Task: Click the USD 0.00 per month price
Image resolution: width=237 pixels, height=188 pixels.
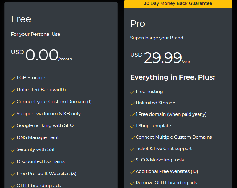Action: pos(41,55)
